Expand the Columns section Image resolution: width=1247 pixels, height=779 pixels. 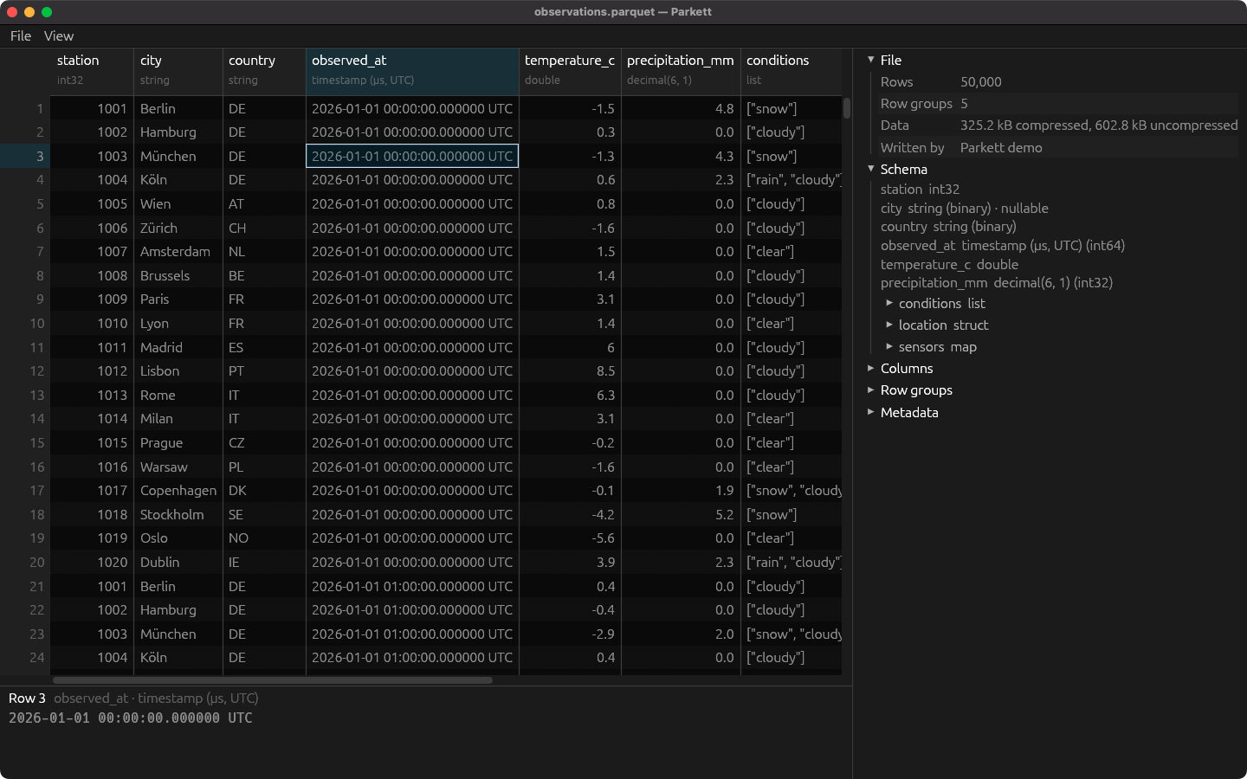871,368
